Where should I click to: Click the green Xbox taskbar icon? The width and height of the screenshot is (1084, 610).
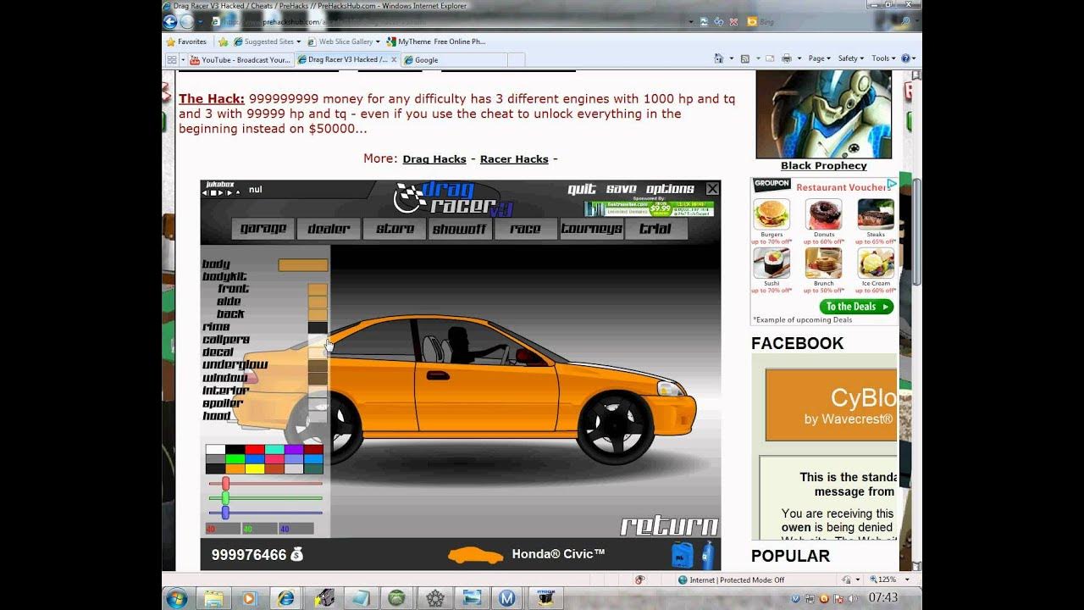coord(396,598)
